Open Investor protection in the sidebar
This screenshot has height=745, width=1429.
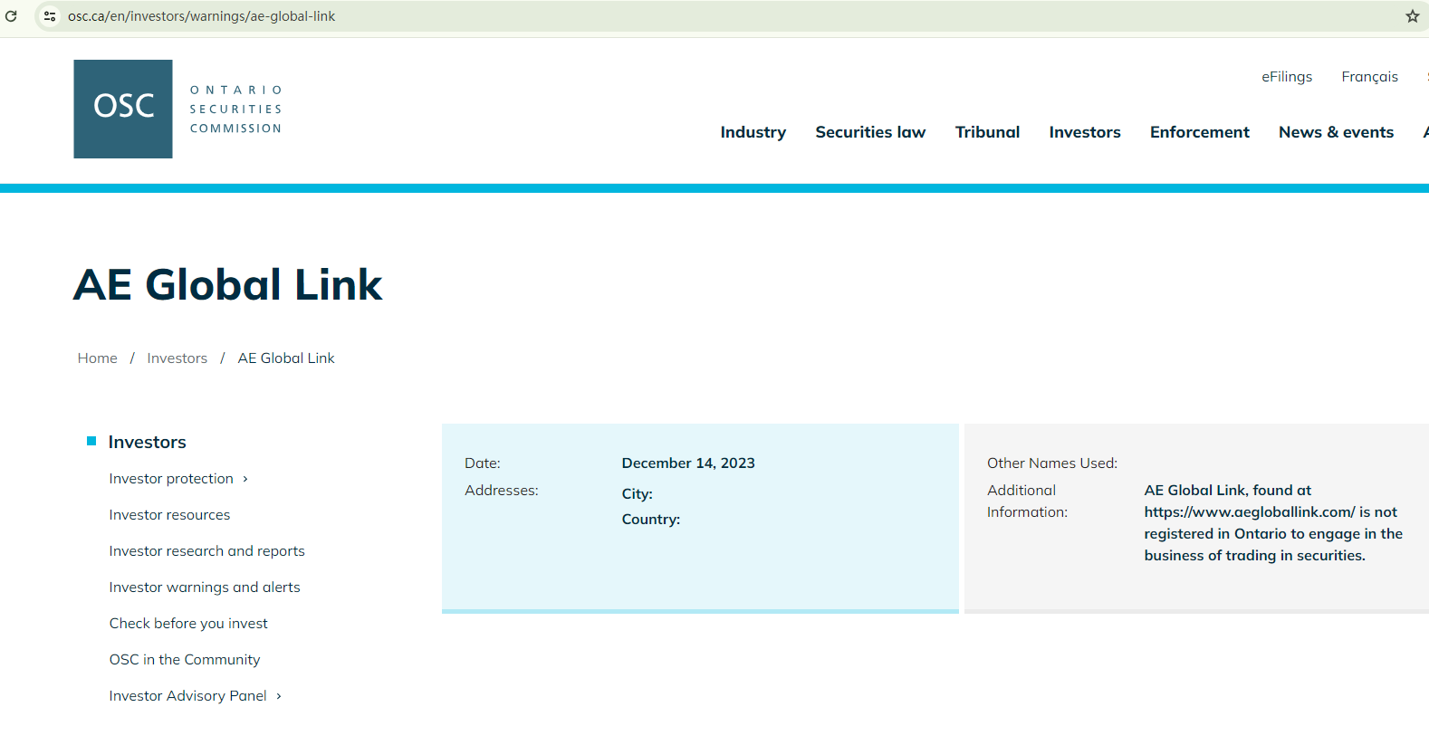point(171,479)
